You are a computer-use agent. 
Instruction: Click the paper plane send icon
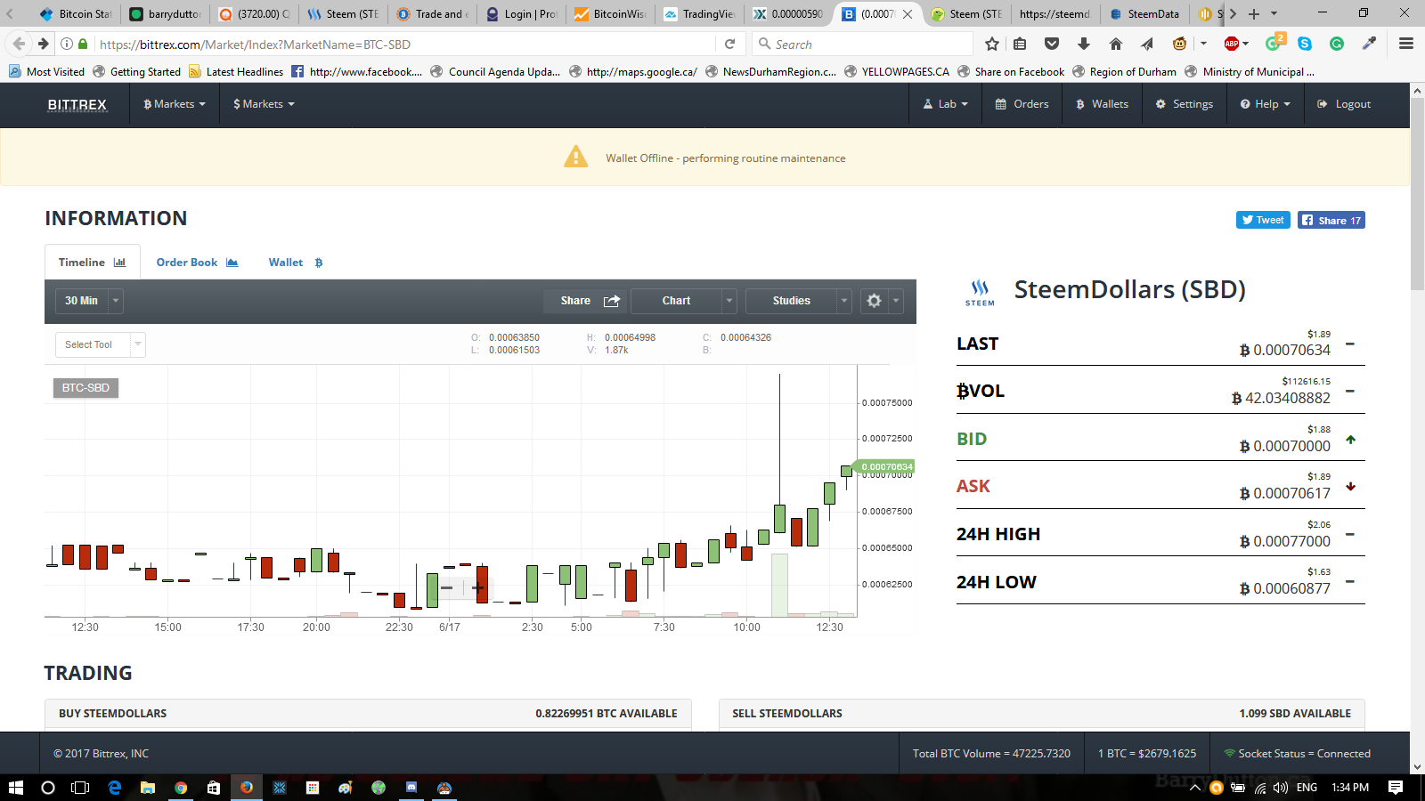click(1147, 44)
